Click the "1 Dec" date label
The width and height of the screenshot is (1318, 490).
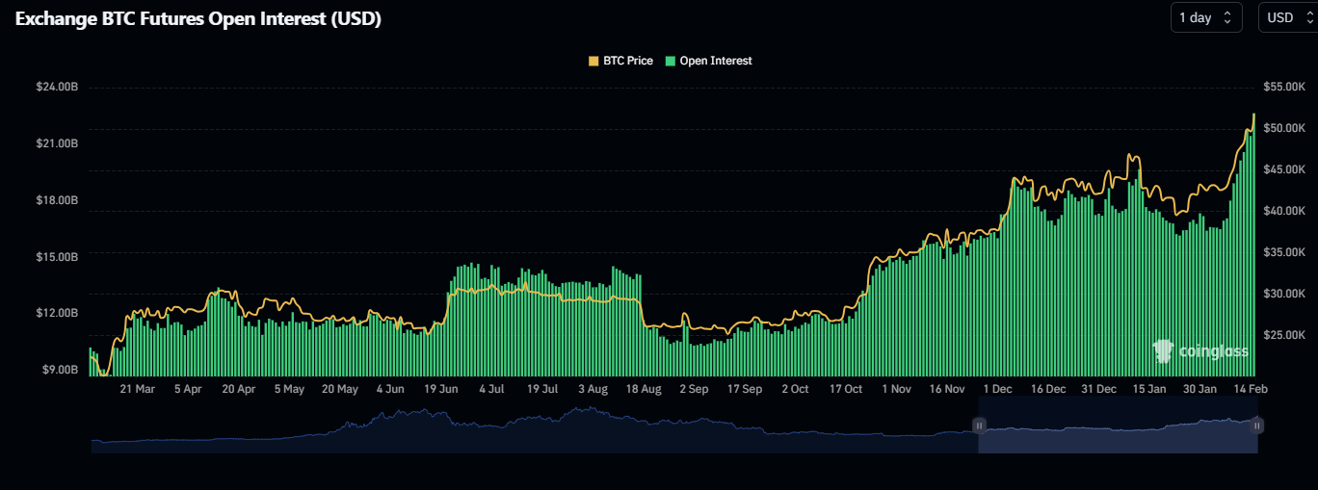click(997, 389)
